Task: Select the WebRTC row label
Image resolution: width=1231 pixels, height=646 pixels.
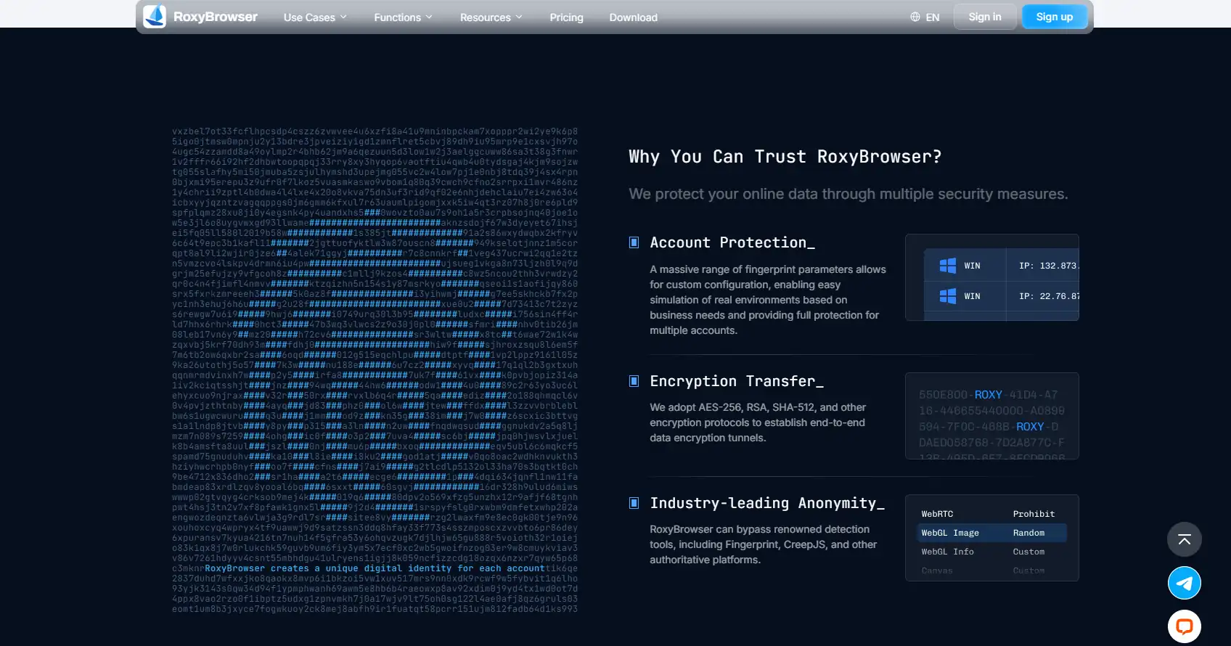Action: [x=937, y=514]
